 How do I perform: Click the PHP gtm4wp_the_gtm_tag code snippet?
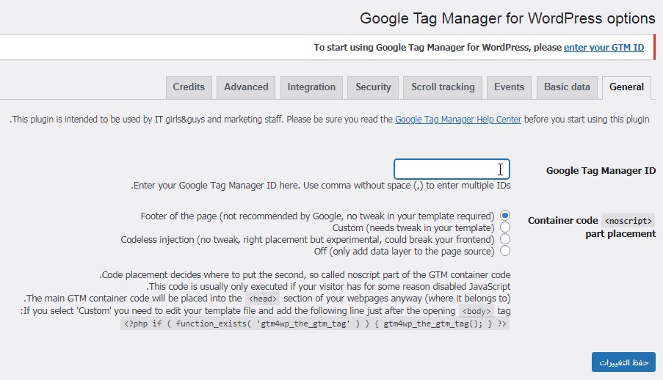(315, 324)
